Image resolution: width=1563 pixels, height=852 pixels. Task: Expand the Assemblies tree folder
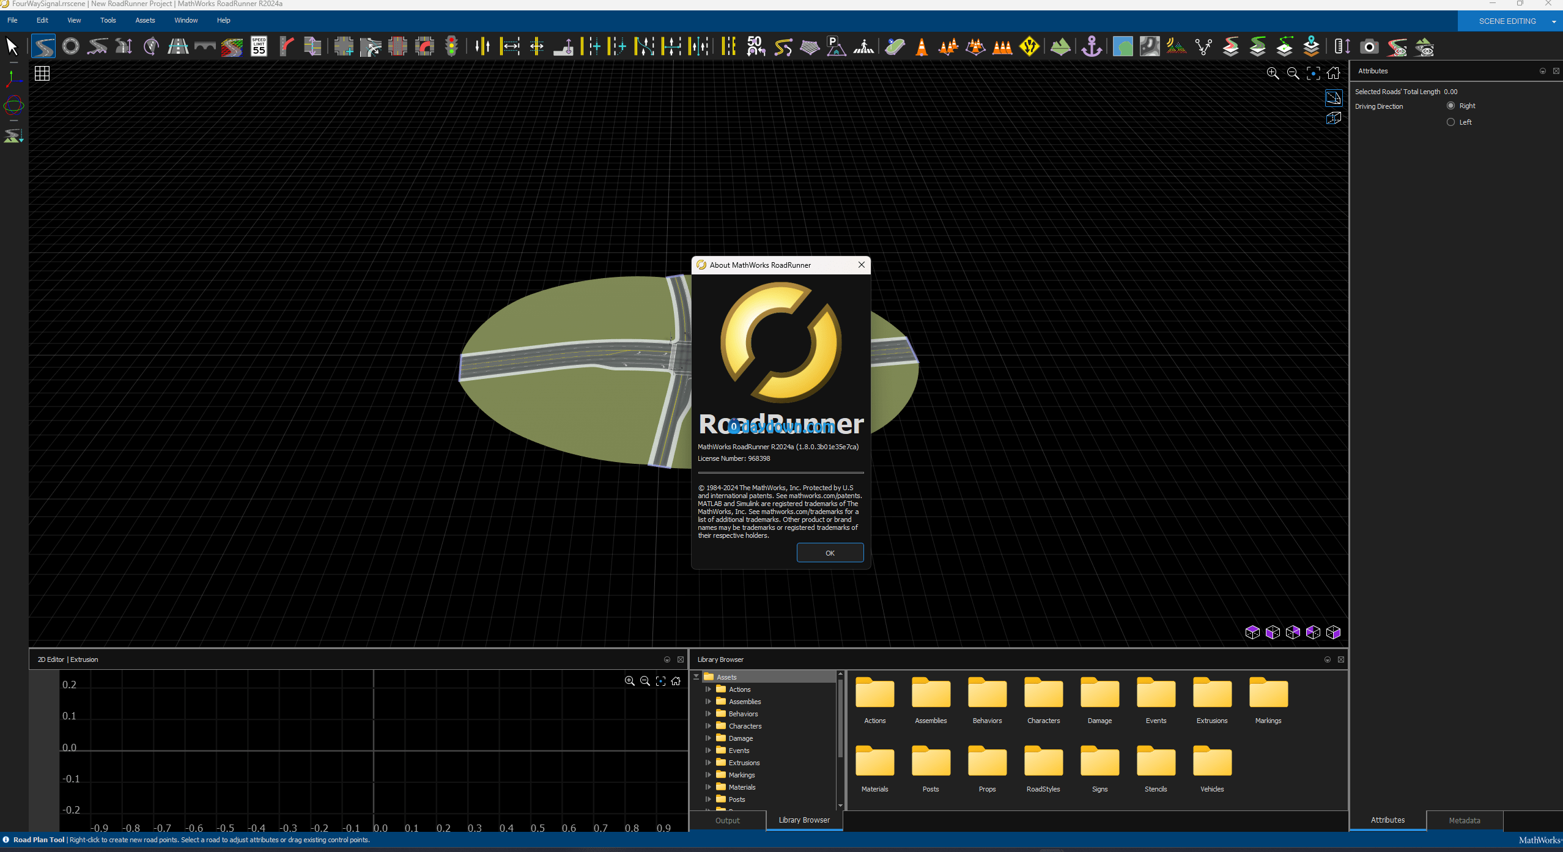(x=708, y=702)
